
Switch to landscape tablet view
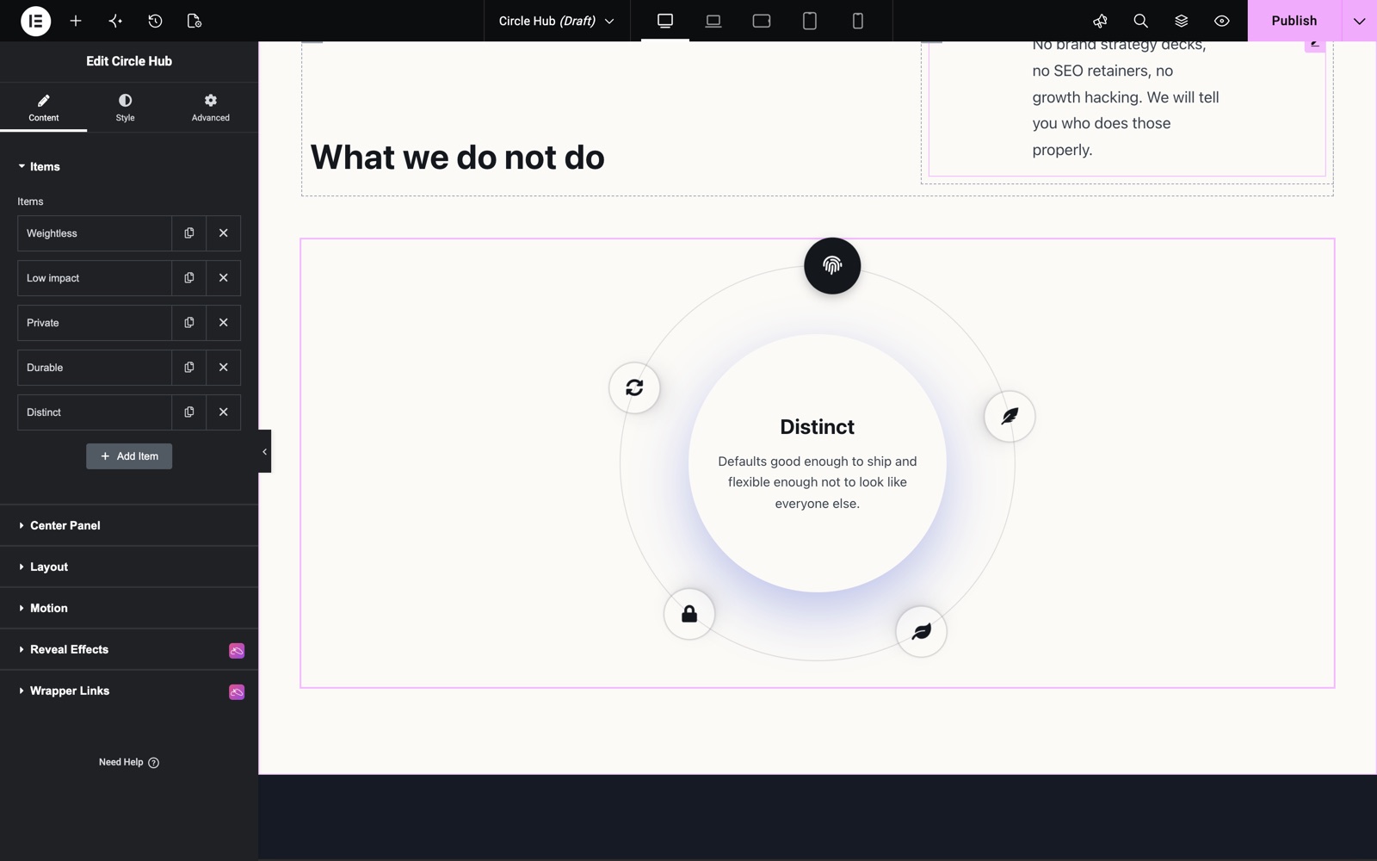click(x=762, y=21)
